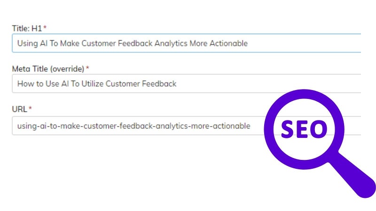Place cursor on word Actionable in title

[228, 43]
